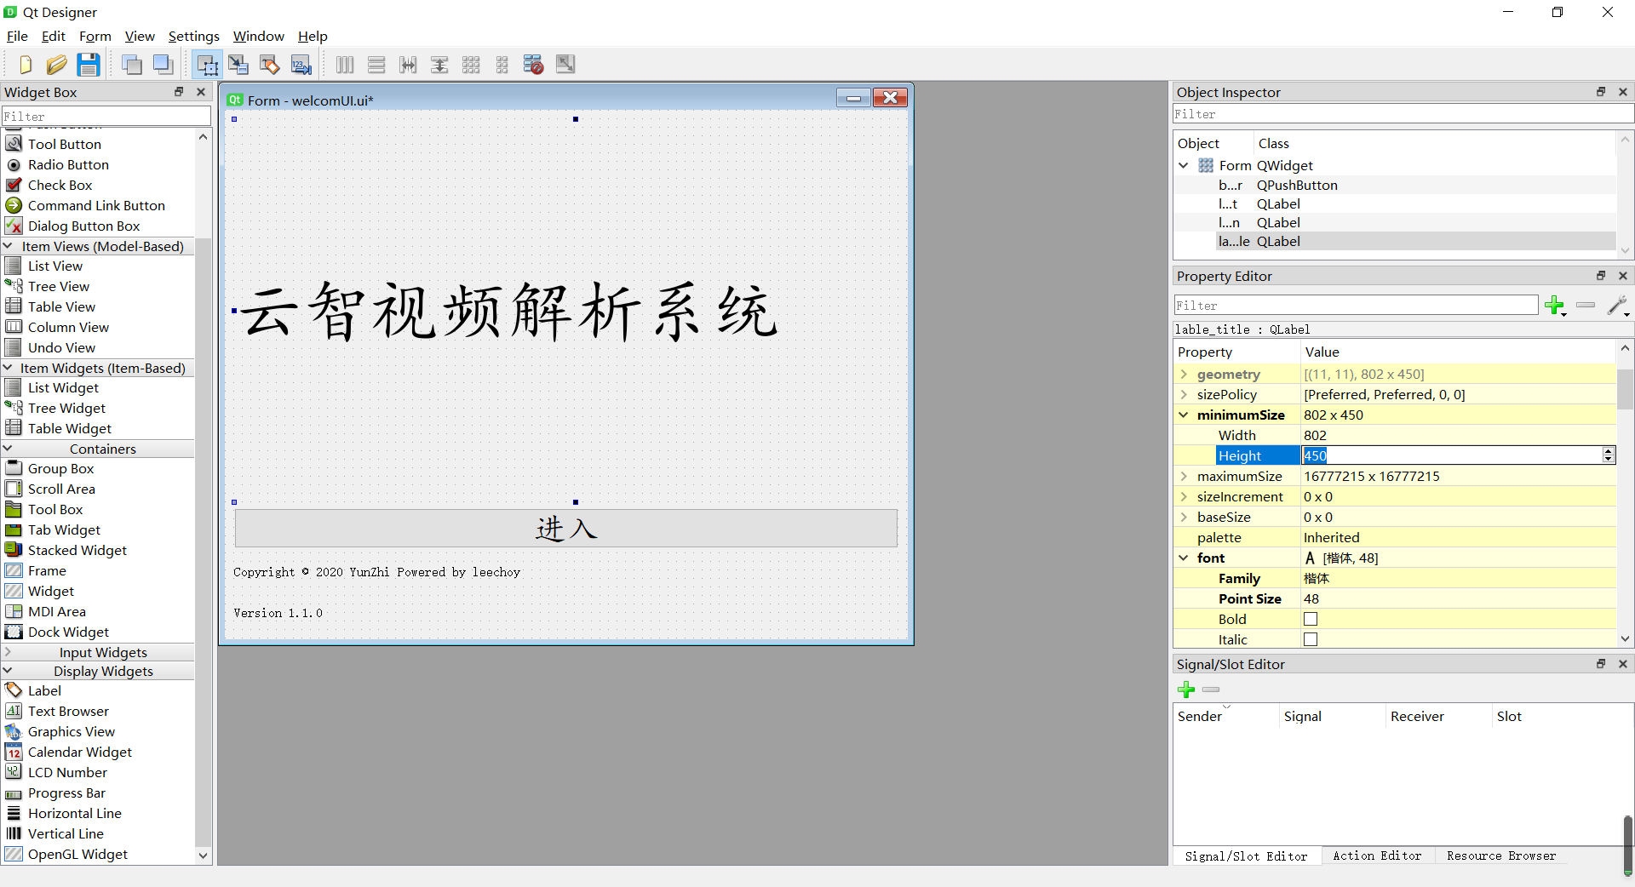Screen dimensions: 1635x887
Task: Add a new signal/slot connection
Action: pyautogui.click(x=1186, y=690)
